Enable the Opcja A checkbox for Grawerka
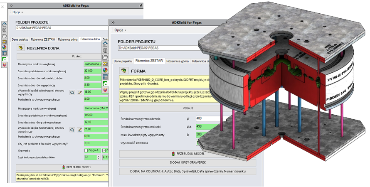The image size is (370, 187). click(86, 150)
